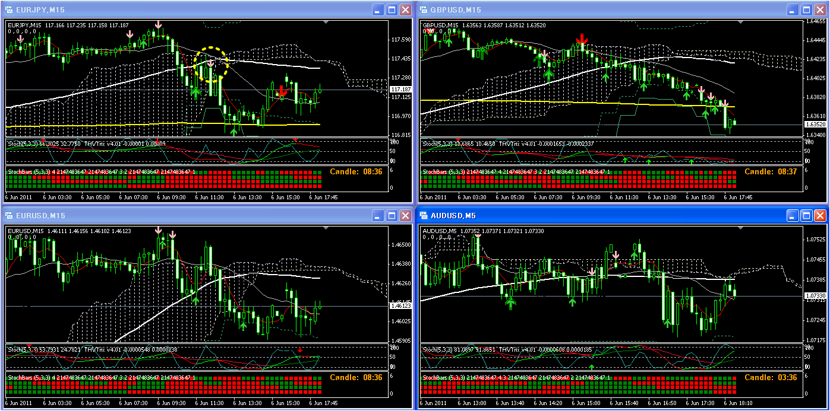Select the chart shift triangle in EURJPY chart
This screenshot has width=830, height=411.
pos(326,23)
